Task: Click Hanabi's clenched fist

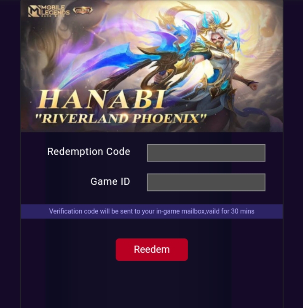Action: click(x=254, y=86)
